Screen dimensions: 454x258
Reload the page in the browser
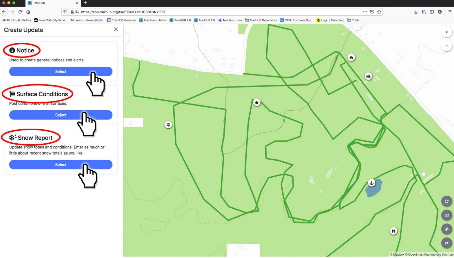20,12
